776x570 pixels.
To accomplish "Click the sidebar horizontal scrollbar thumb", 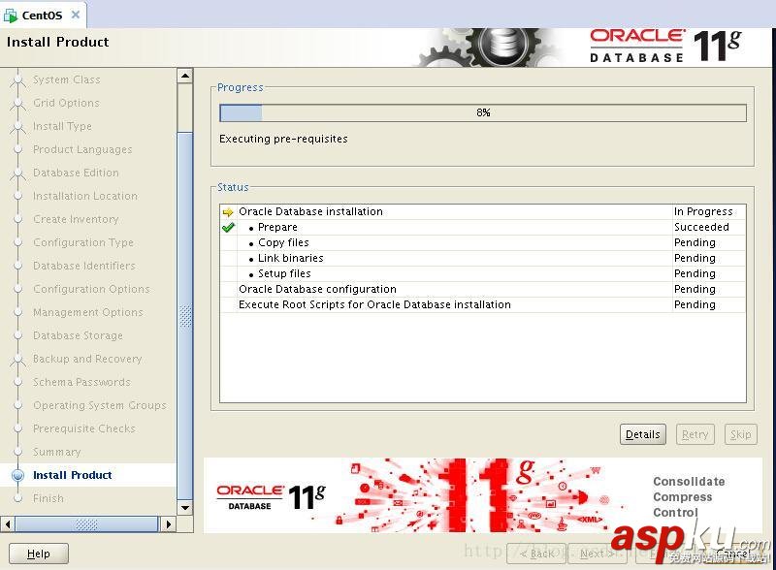I will click(86, 524).
